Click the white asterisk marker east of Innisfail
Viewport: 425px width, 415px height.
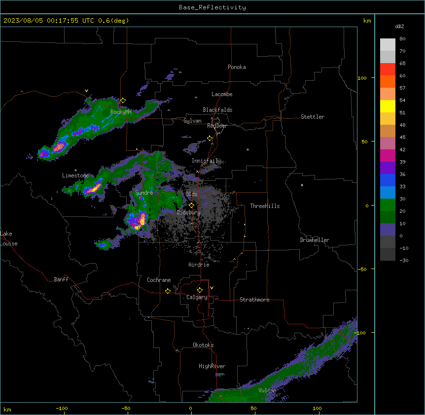coord(248,149)
